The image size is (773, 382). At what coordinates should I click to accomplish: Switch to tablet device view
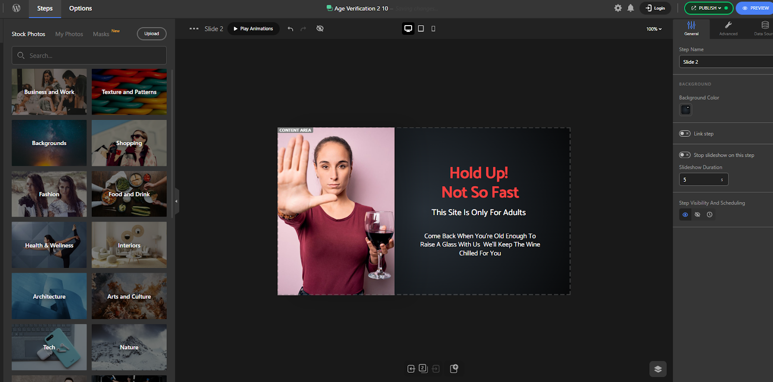(421, 29)
